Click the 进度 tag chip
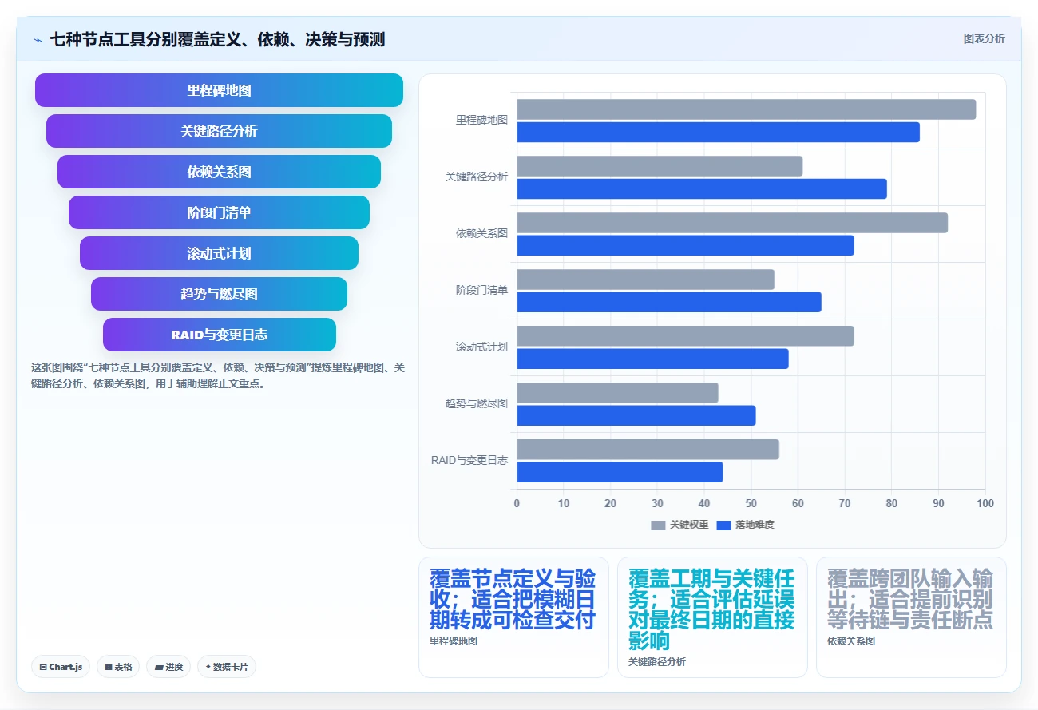The image size is (1038, 710). [168, 667]
